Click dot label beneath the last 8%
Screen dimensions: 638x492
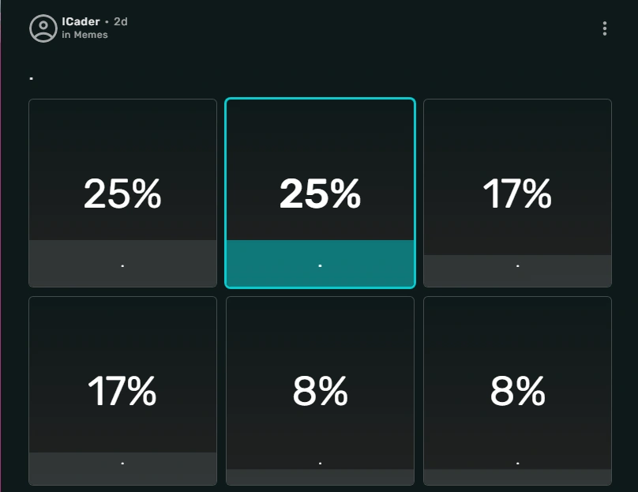[x=517, y=464]
